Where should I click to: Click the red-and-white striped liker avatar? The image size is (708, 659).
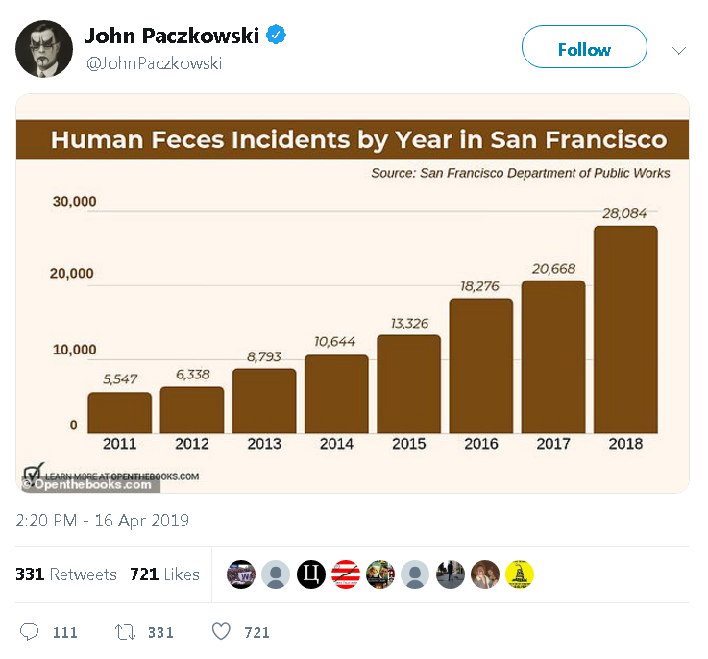click(346, 574)
